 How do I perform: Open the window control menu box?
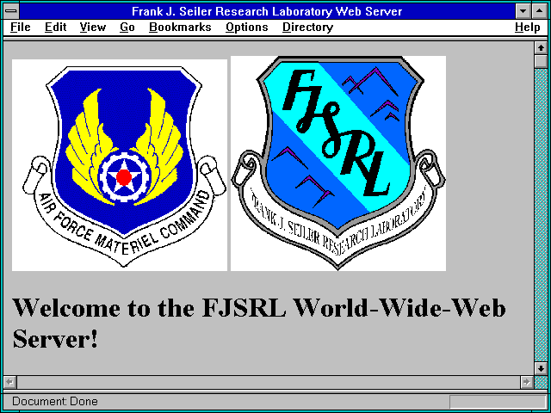point(11,11)
